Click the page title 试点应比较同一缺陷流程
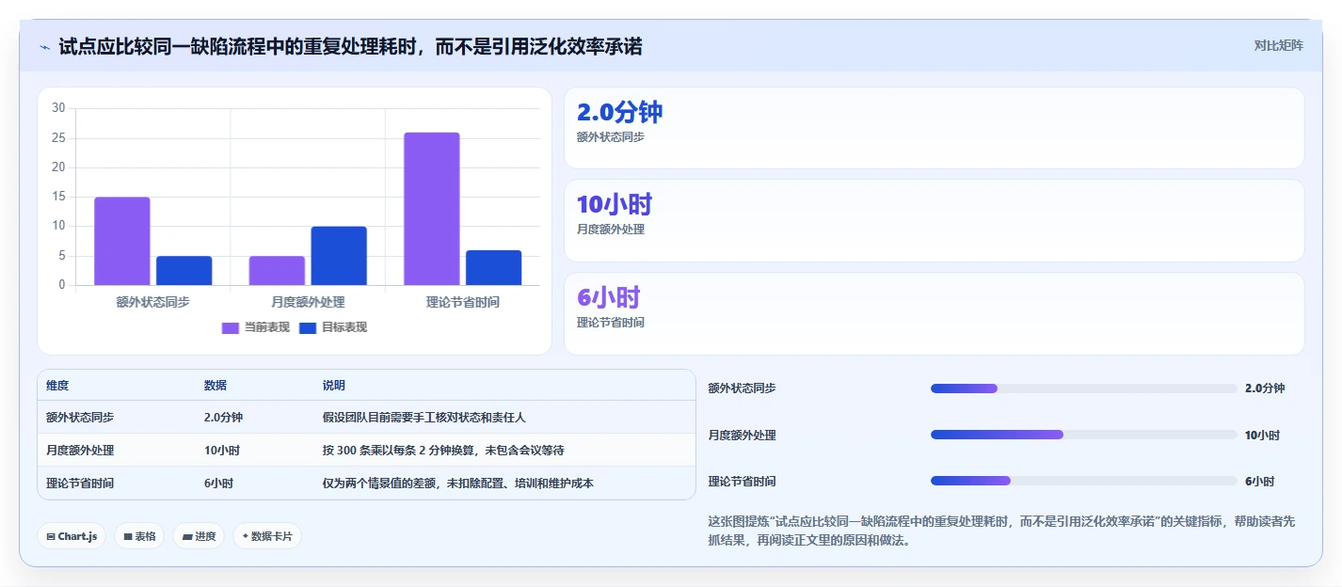 click(350, 47)
